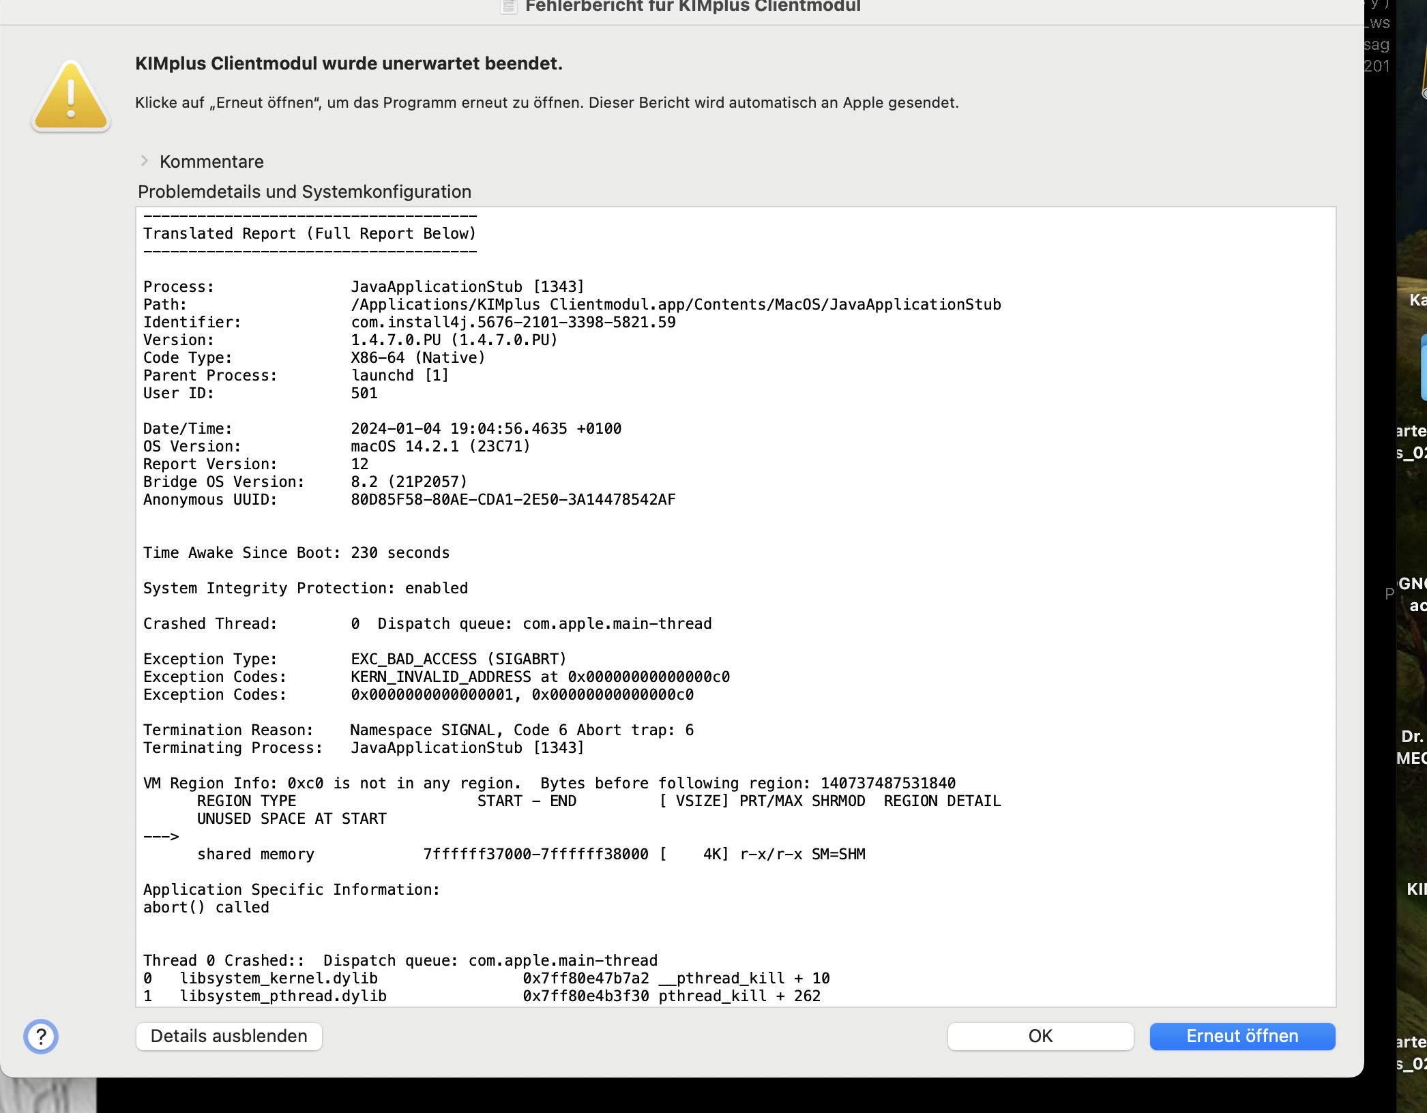Click the 'System Integrity Protection: enabled' line
The image size is (1427, 1113).
coord(306,588)
